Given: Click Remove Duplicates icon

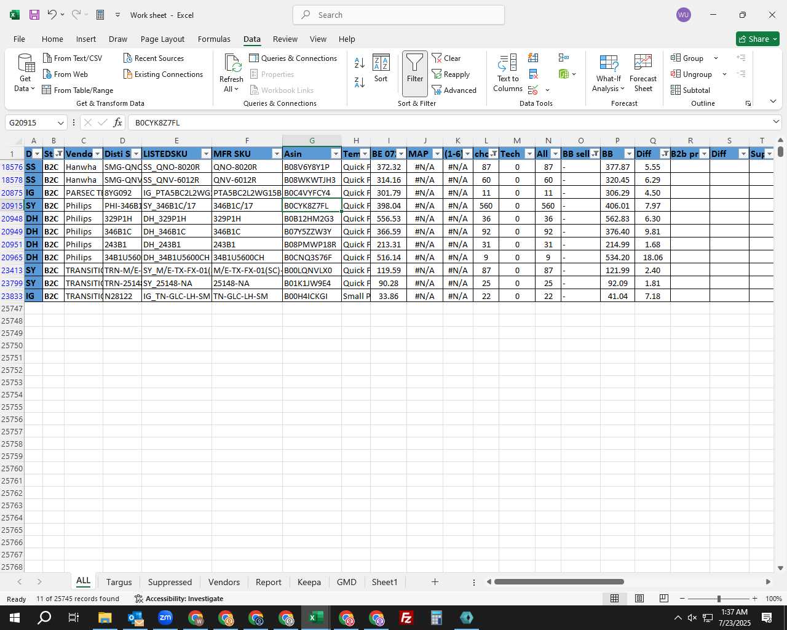Looking at the screenshot, I should [x=534, y=74].
